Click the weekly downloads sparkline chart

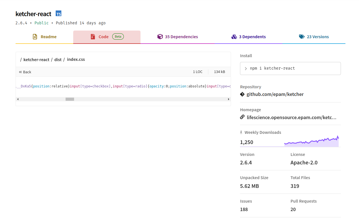coord(311,140)
